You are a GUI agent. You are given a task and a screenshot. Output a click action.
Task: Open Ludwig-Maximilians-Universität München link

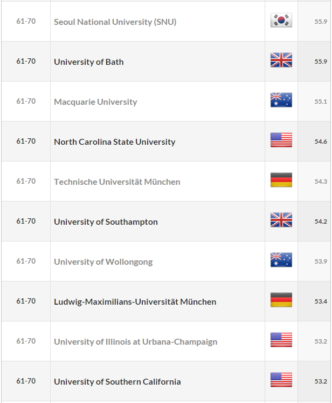135,302
